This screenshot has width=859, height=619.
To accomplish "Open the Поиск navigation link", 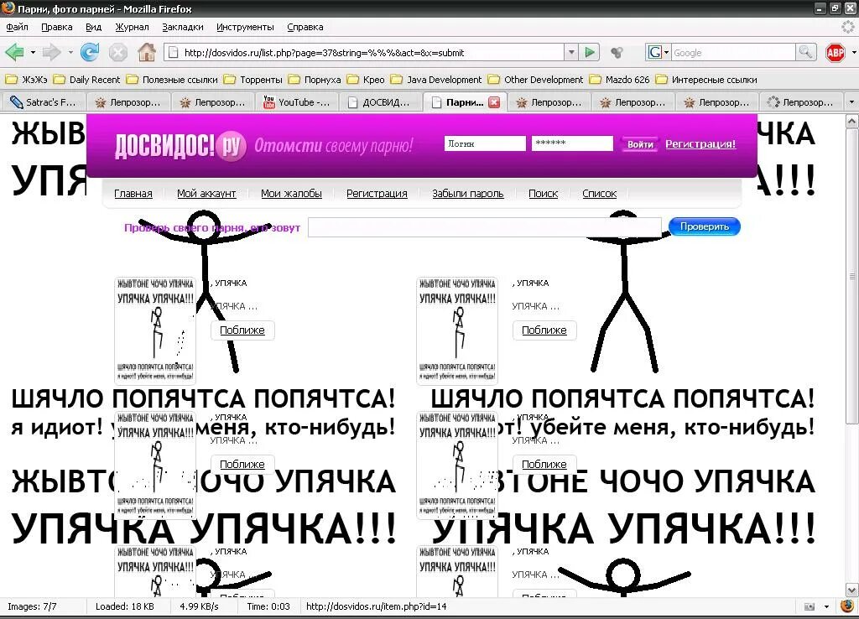I will 543,194.
